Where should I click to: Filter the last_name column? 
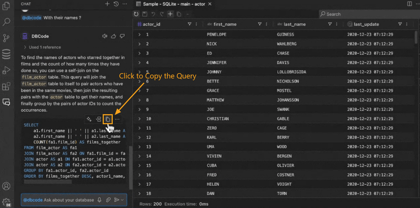[x=330, y=24]
